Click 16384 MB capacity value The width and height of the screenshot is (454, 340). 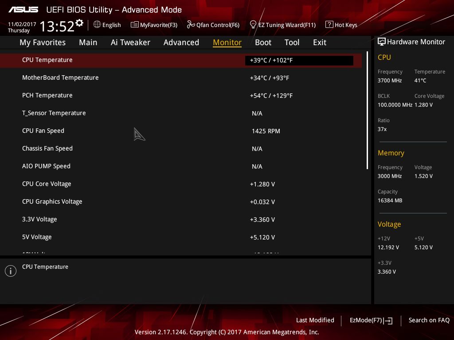coord(390,201)
